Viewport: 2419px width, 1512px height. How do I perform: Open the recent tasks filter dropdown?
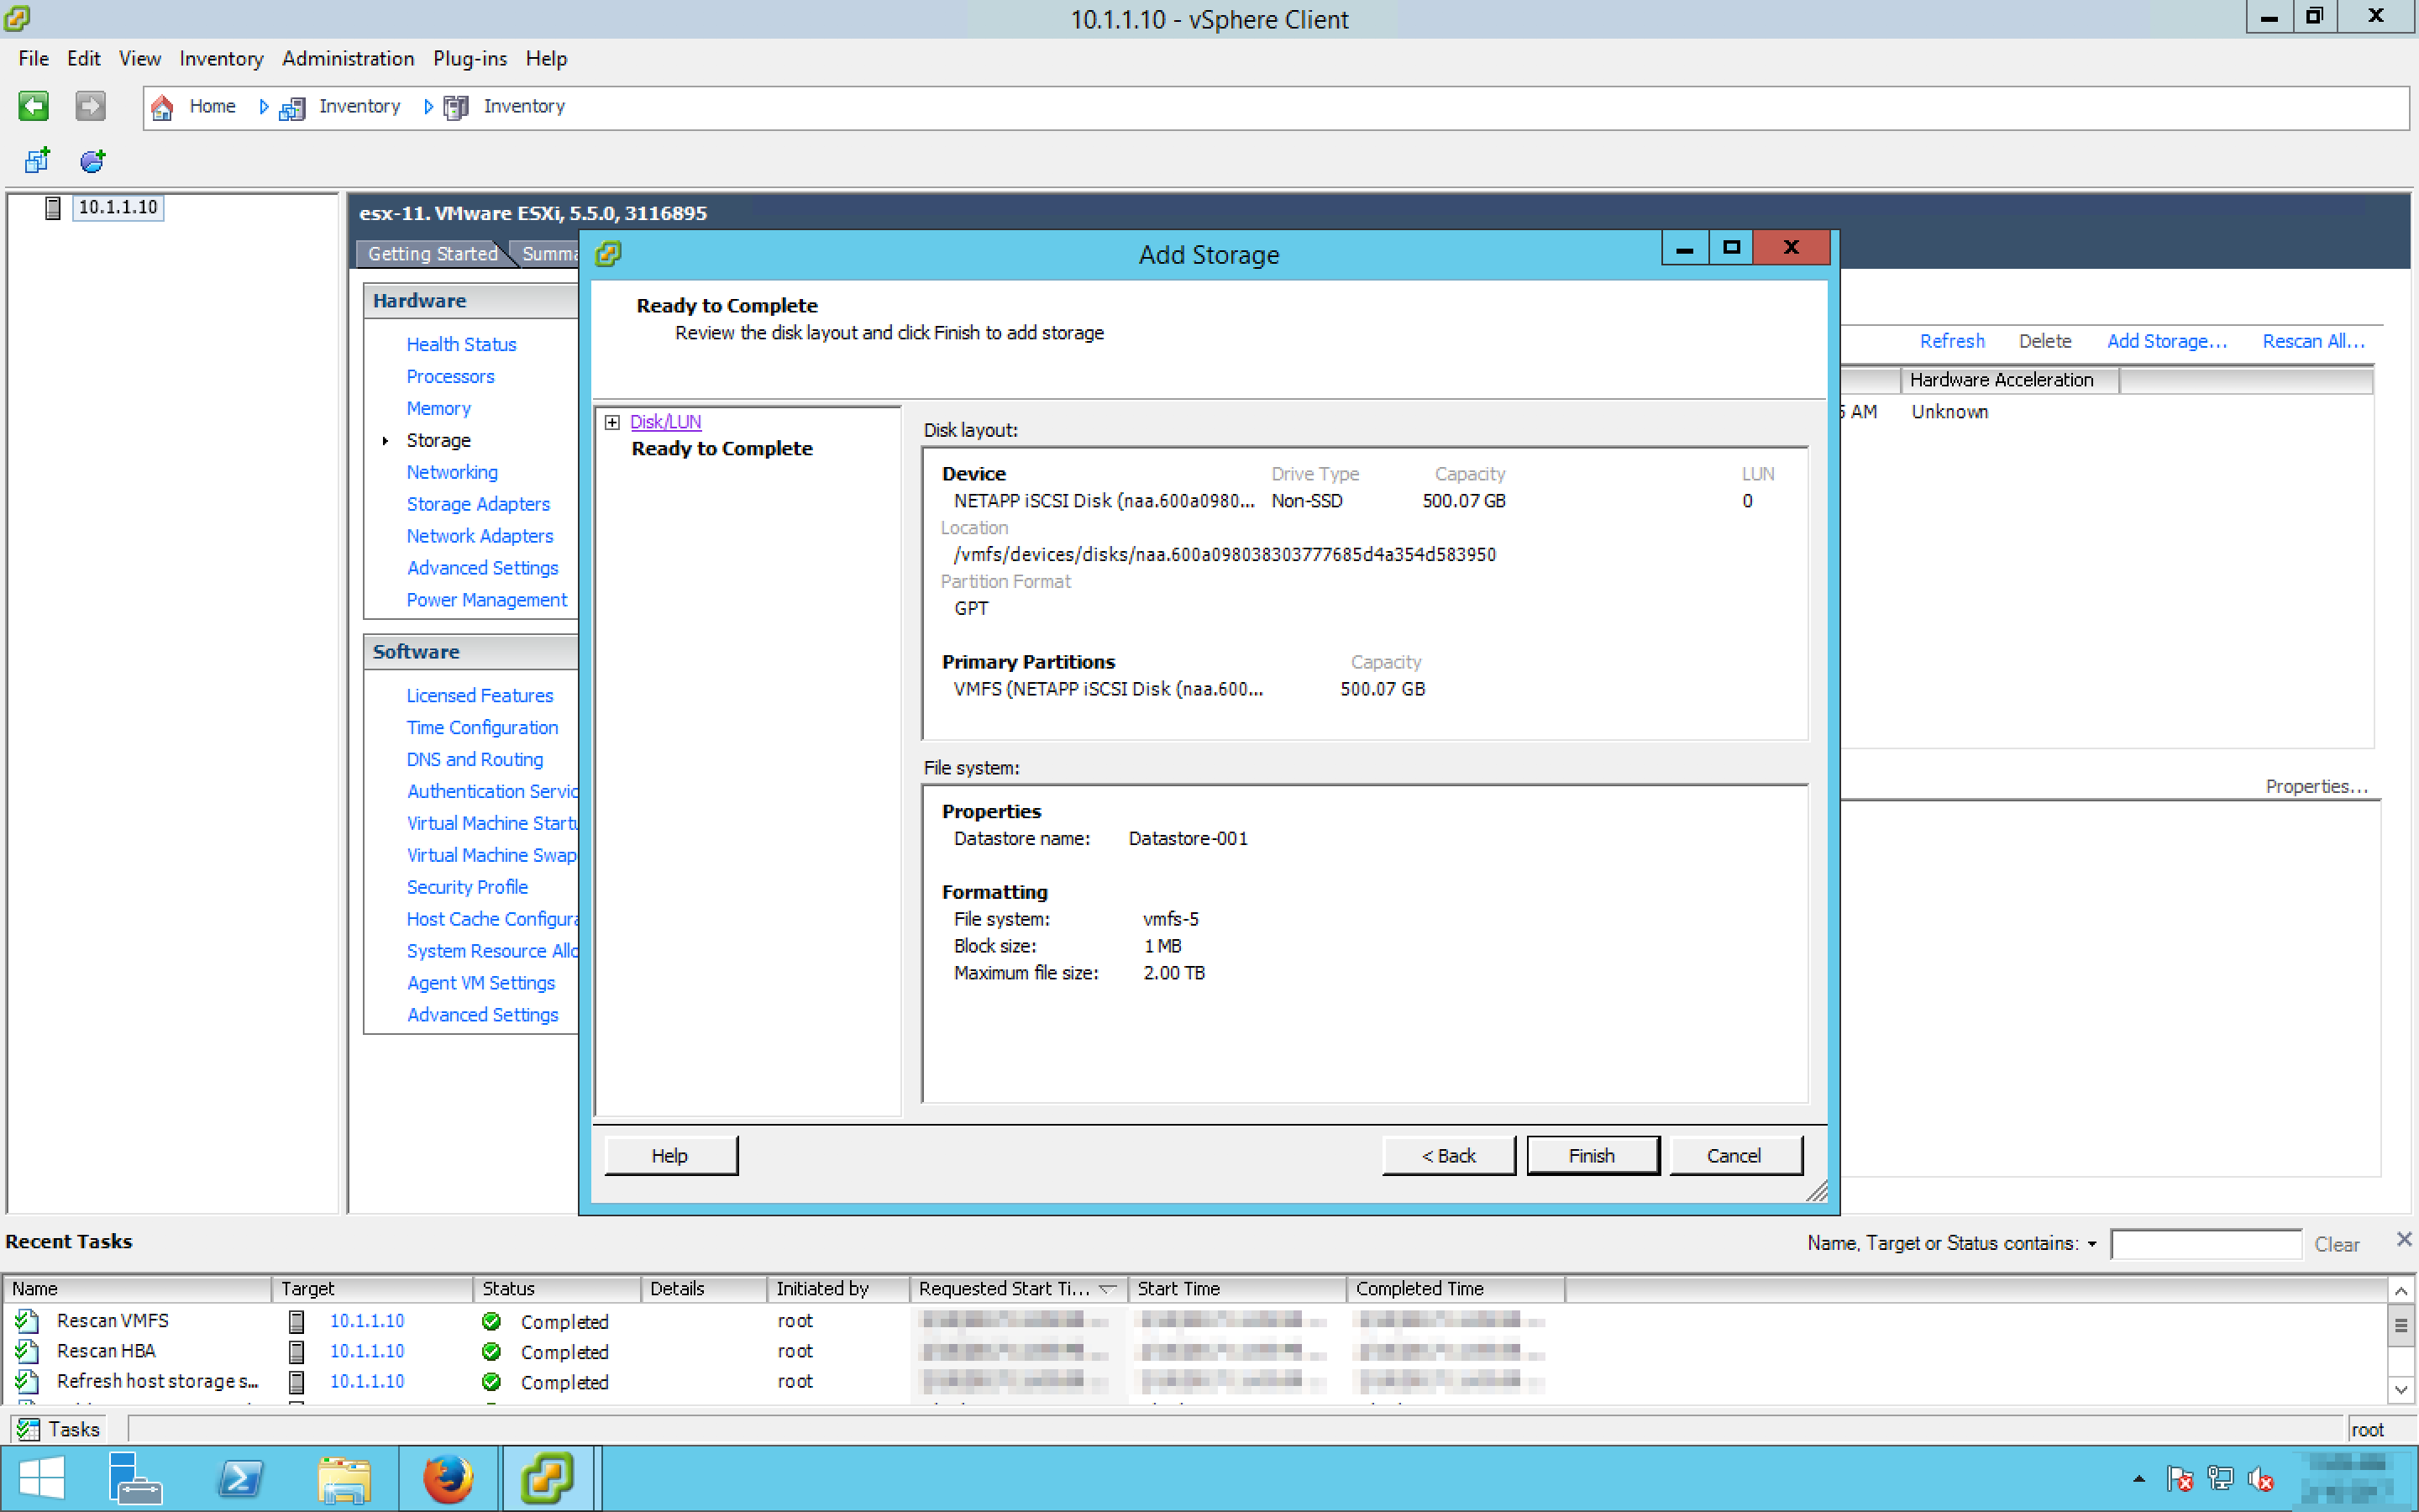(2091, 1244)
